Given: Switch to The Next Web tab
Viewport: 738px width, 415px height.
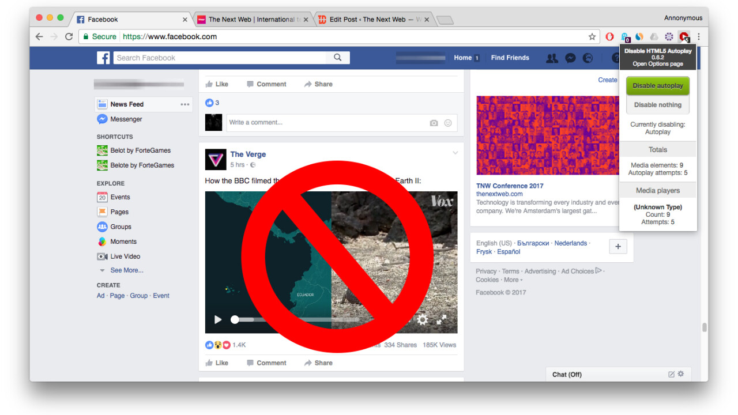Looking at the screenshot, I should pyautogui.click(x=251, y=20).
